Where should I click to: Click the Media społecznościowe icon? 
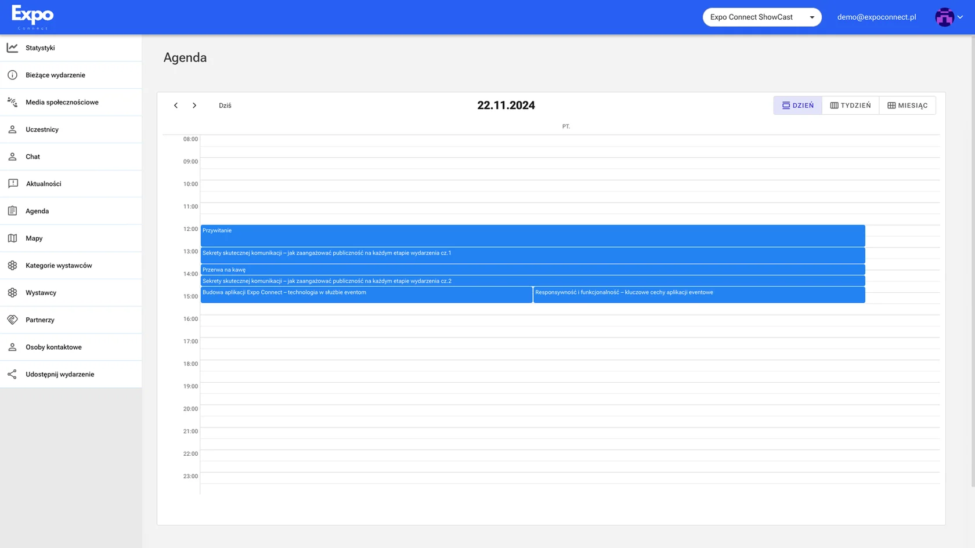(12, 102)
